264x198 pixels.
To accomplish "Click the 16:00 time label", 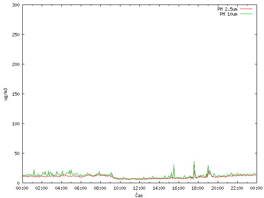I will pyautogui.click(x=178, y=188).
